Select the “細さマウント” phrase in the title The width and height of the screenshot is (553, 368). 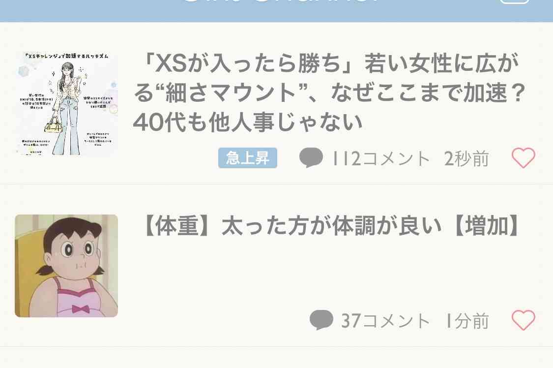point(233,93)
